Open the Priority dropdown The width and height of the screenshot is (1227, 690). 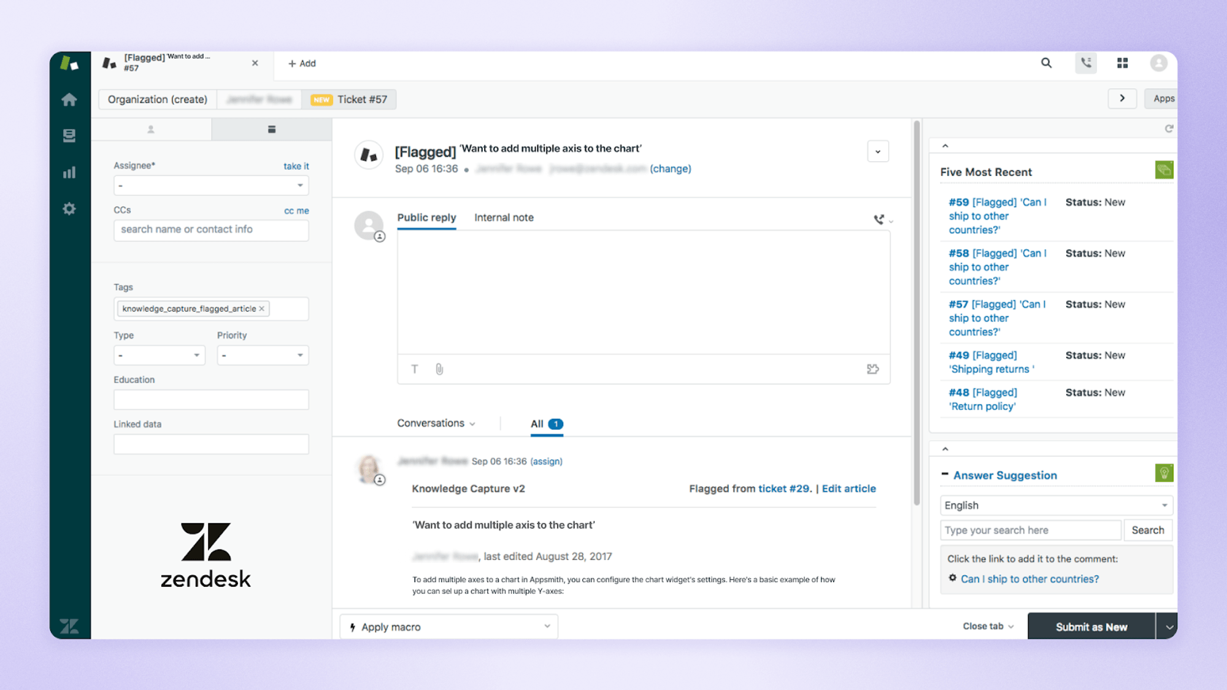coord(262,355)
